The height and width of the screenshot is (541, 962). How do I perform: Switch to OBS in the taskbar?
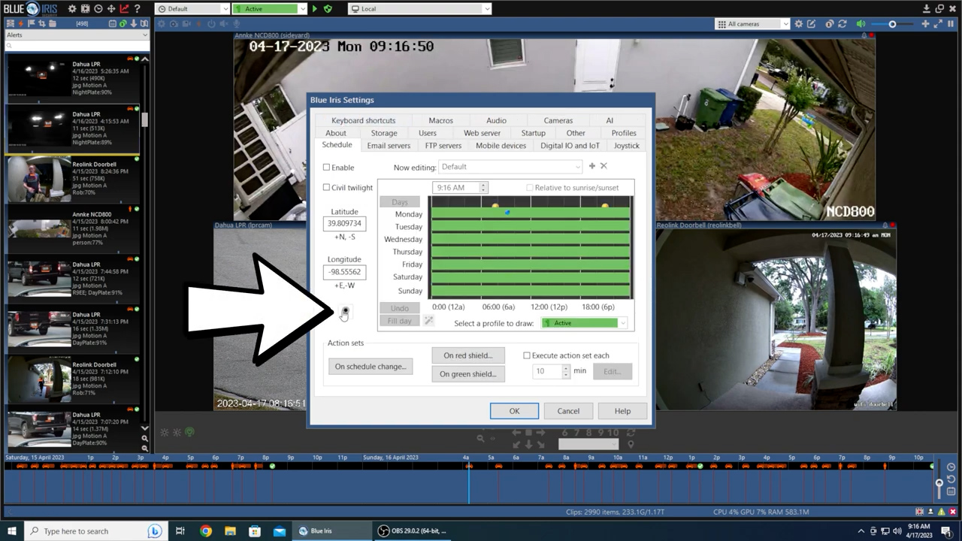413,530
